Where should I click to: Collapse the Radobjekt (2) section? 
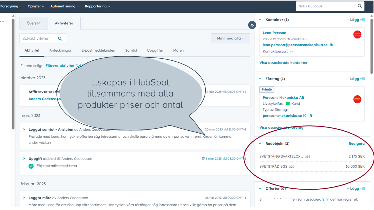coord(260,143)
